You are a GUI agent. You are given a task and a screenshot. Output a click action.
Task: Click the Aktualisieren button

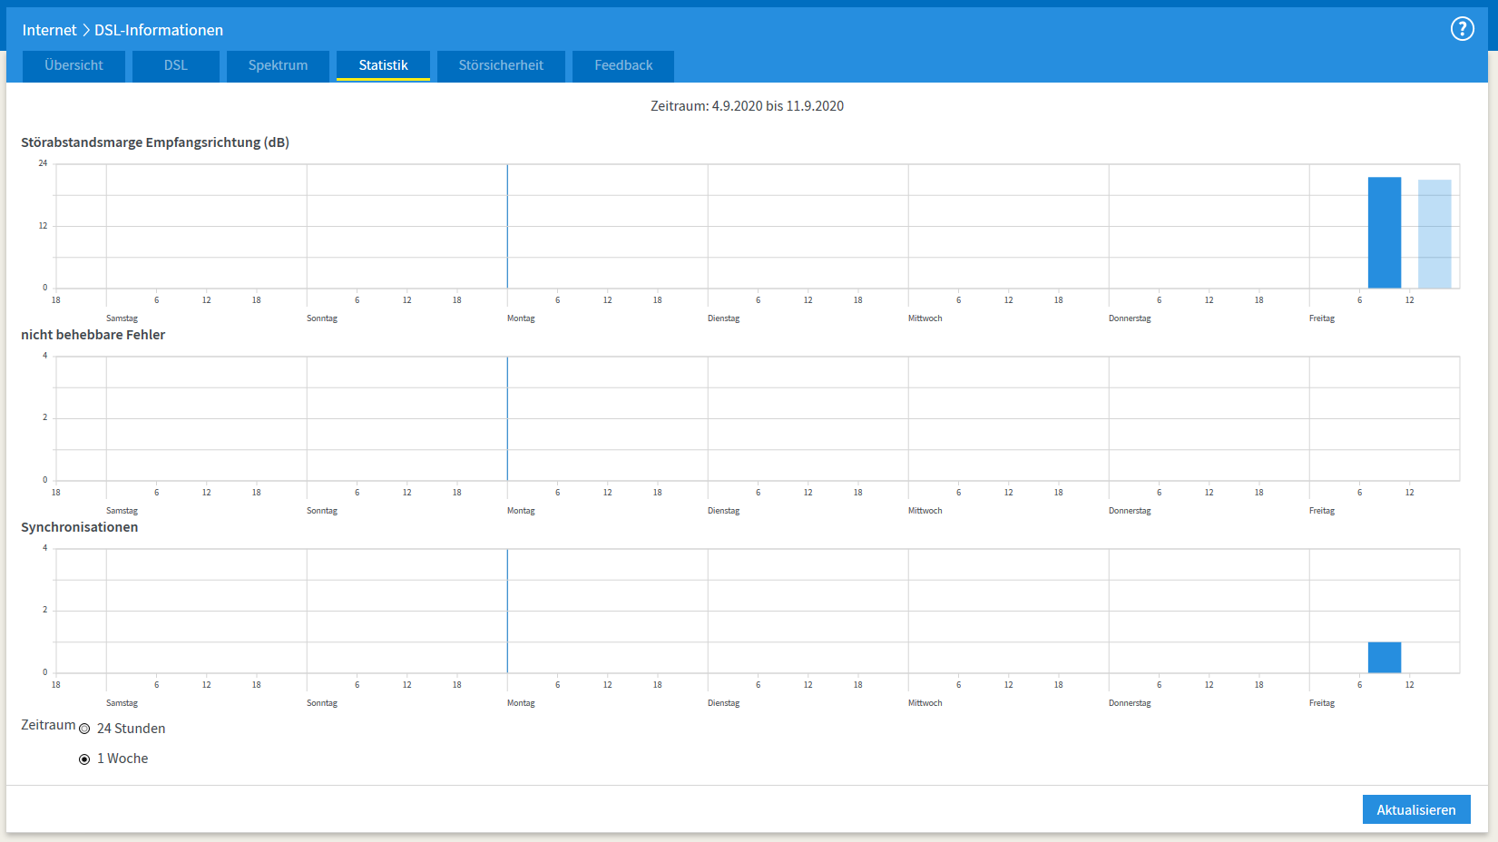coord(1416,809)
